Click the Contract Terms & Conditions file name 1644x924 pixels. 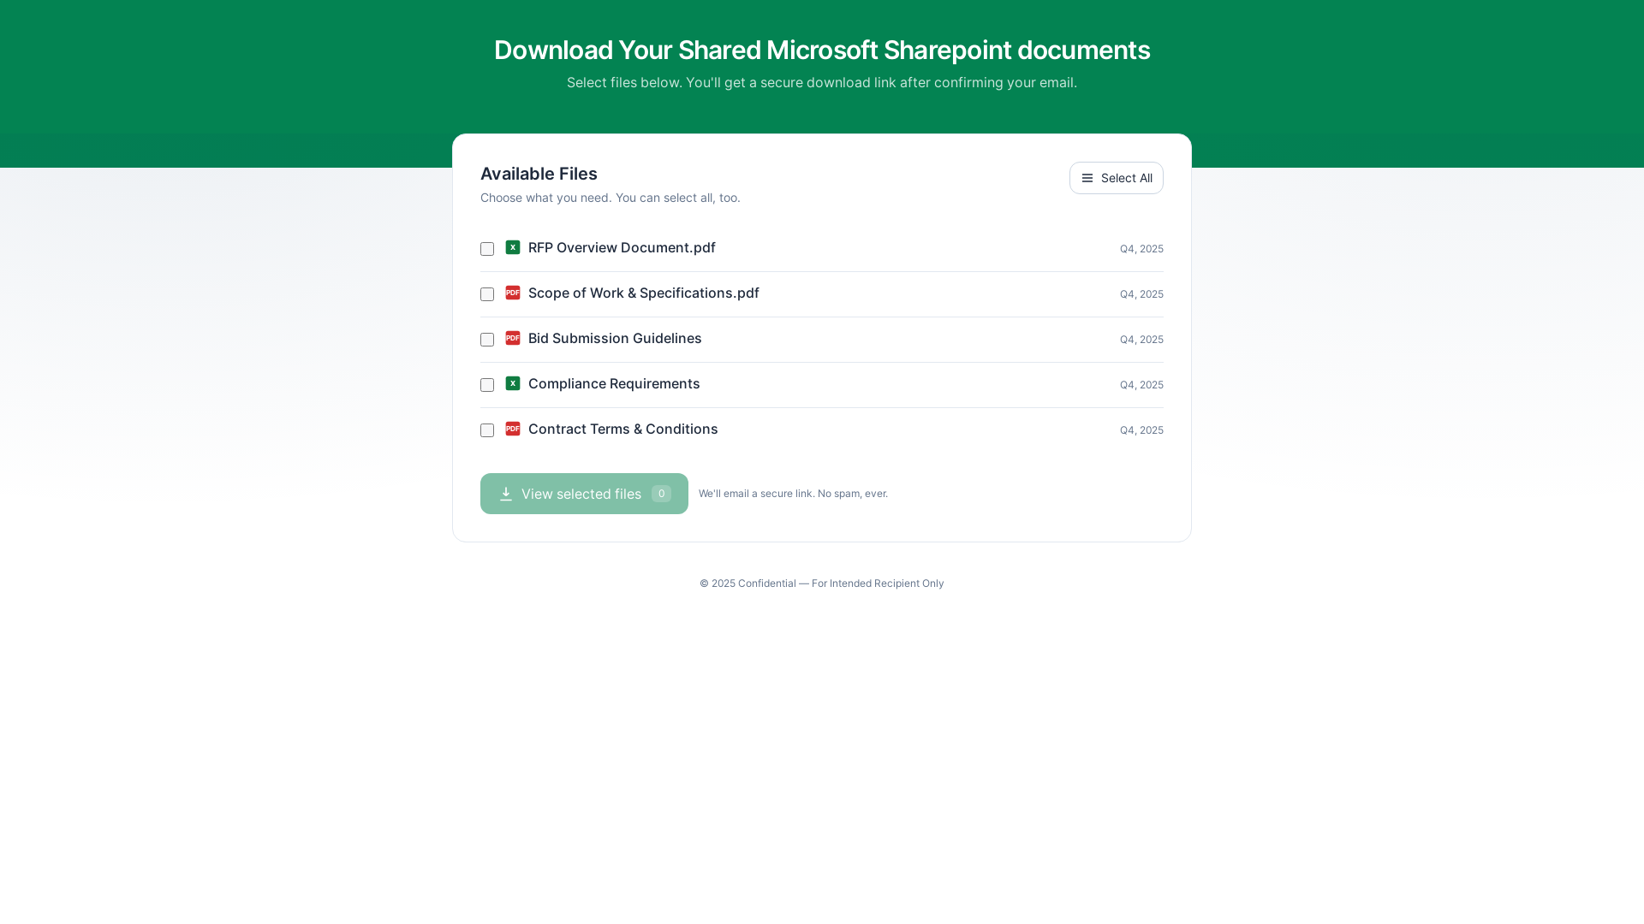click(622, 429)
